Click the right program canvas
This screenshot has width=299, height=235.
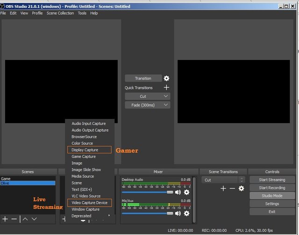coord(234,91)
